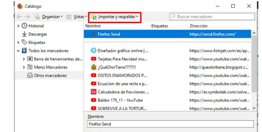The height and width of the screenshot is (132, 262).
Task: Click the queolortiene.blogspot address cell
Action: (219, 67)
